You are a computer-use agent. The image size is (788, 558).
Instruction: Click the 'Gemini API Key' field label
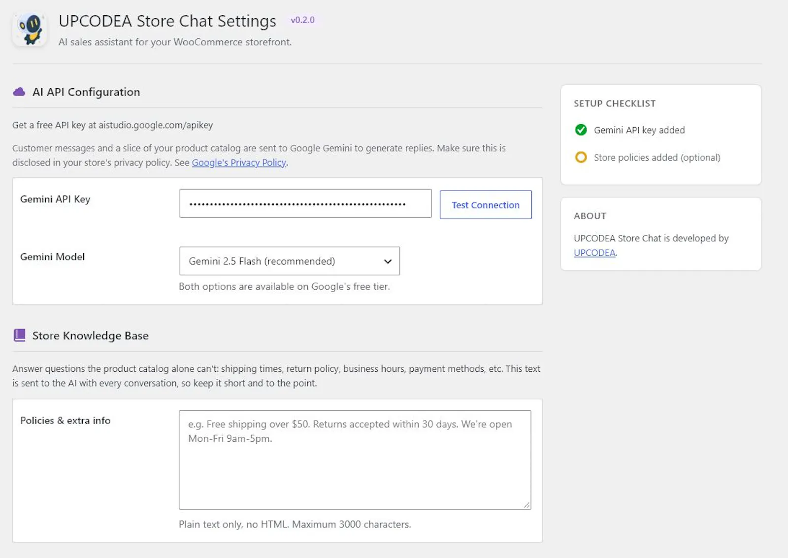(x=55, y=199)
